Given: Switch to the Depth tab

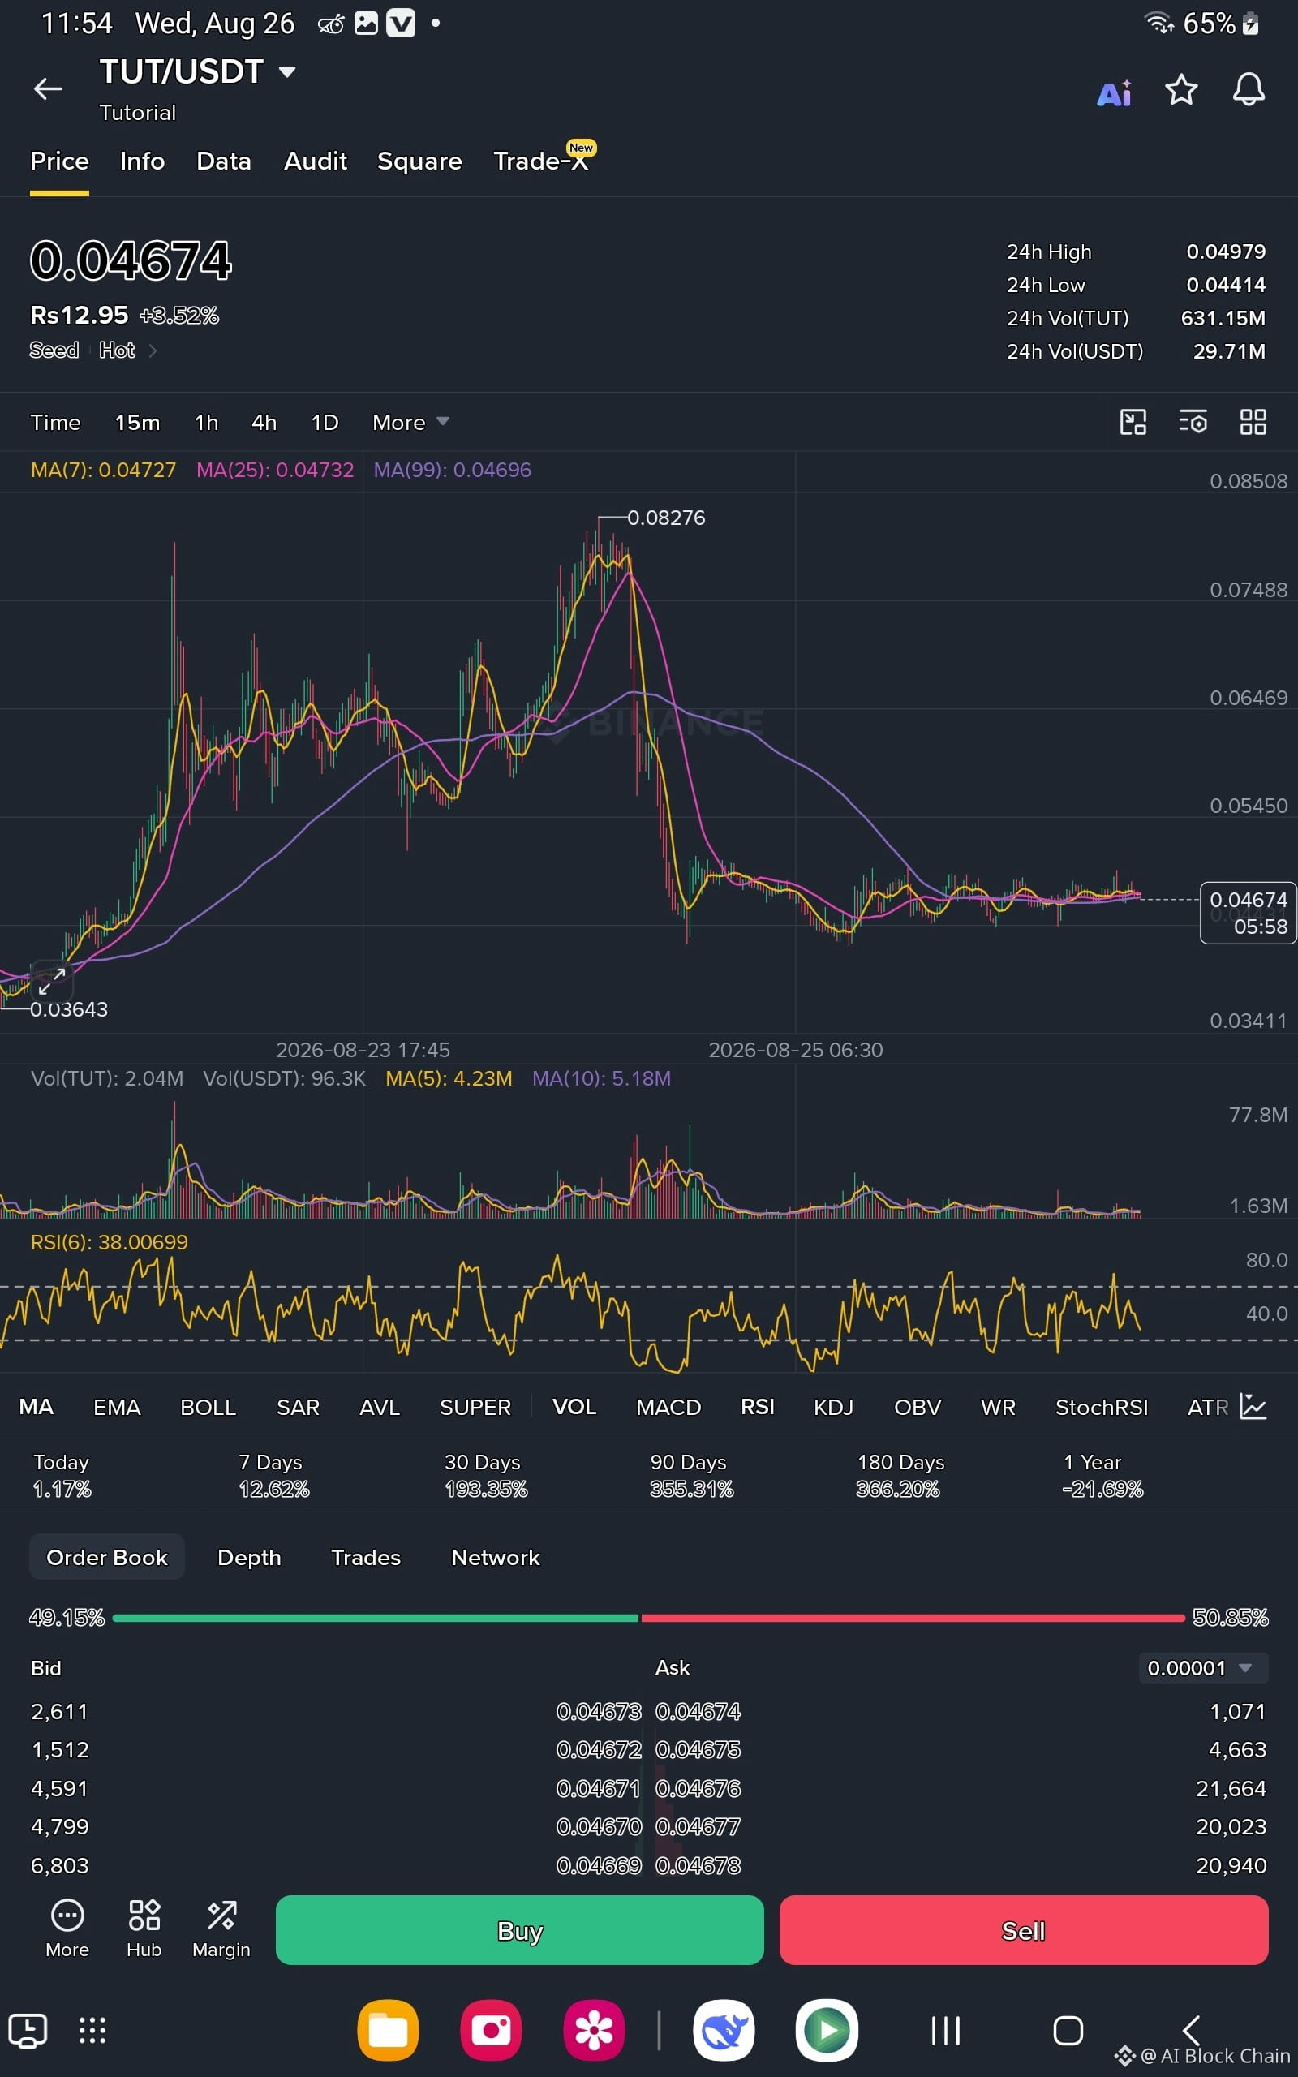Looking at the screenshot, I should 249,1557.
